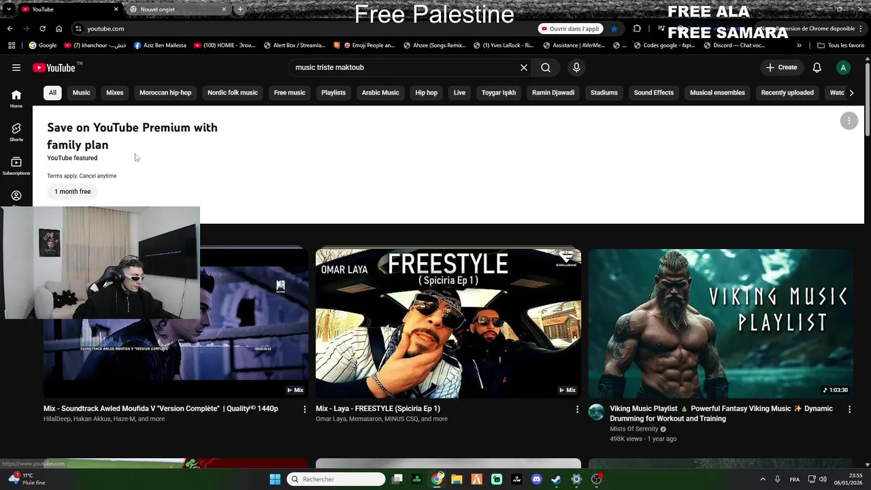The height and width of the screenshot is (490, 871).
Task: Expand the bookmarks overflow chevron
Action: tap(799, 46)
